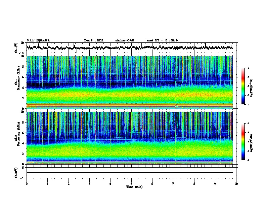Click the ch.1 spectrogram panel
Screen dimensions: 266x206
[x=129, y=82]
